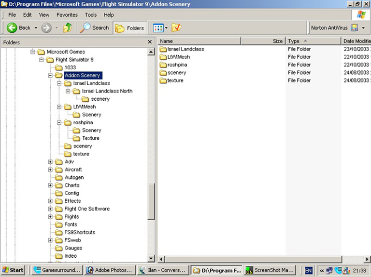This screenshot has width=371, height=277.
Task: Sort by Date Modified column header
Action: (x=356, y=41)
